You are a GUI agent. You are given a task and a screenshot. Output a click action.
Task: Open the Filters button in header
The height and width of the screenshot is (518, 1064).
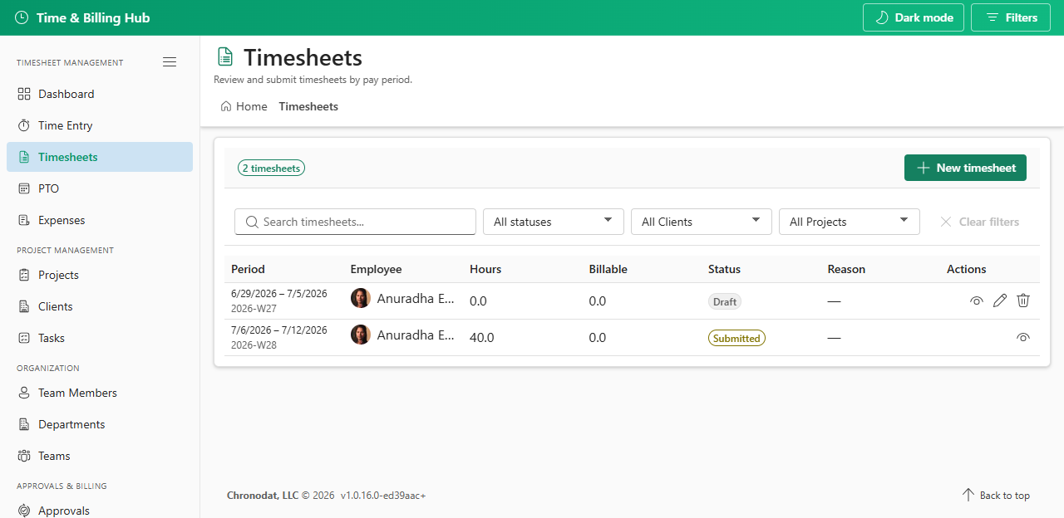click(x=1011, y=17)
